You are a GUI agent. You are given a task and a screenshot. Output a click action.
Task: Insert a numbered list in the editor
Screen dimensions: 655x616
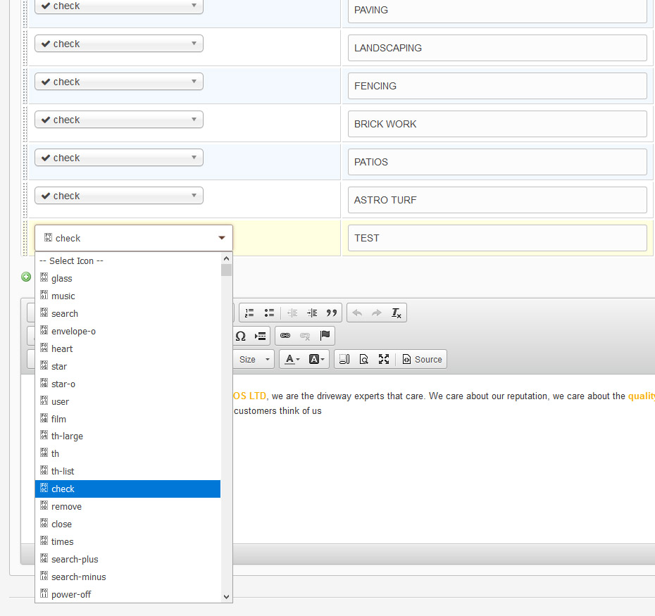pyautogui.click(x=249, y=313)
